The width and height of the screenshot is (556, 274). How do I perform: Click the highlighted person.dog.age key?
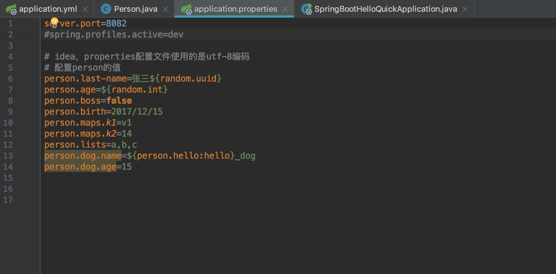click(x=80, y=167)
